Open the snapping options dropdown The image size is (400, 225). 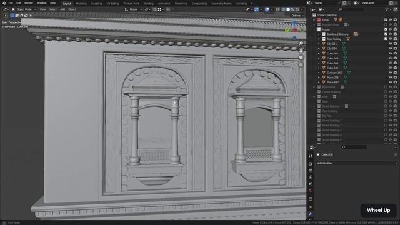click(161, 9)
